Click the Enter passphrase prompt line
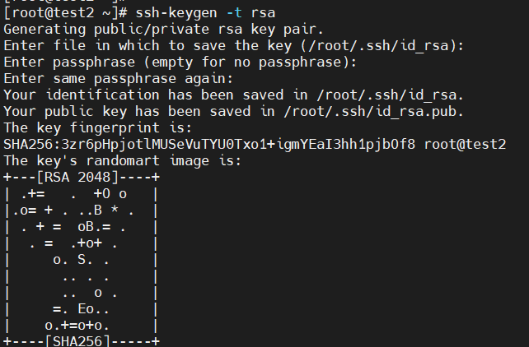The width and height of the screenshot is (529, 347). click(x=180, y=62)
